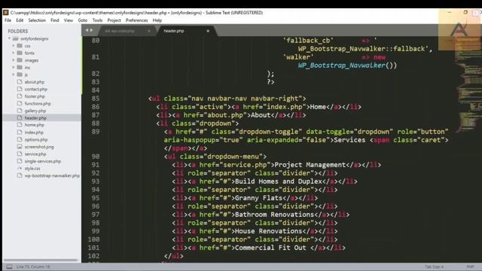
Task: Expand the js folder arrow
Action: [14, 75]
